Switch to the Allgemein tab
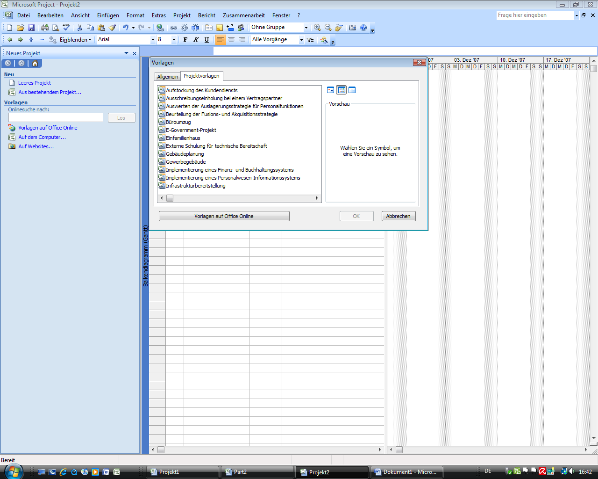 coord(168,77)
